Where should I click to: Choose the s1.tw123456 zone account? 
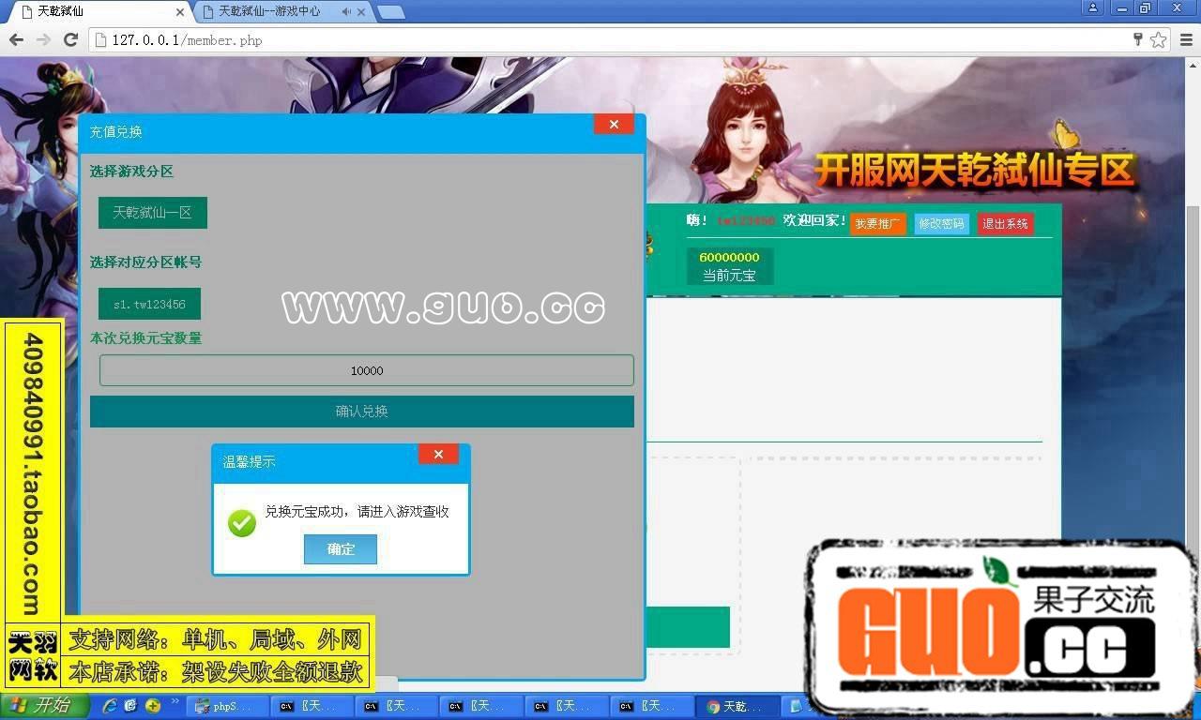pos(149,305)
